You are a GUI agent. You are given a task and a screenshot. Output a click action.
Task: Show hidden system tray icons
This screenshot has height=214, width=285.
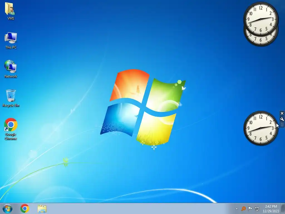237,209
